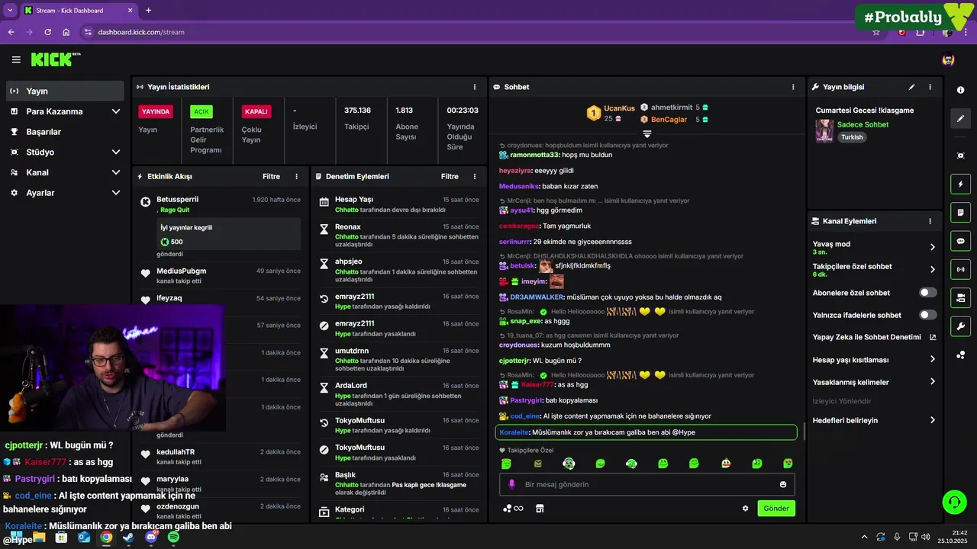
Task: Open Kanal Eylemleri three-dot menu
Action: click(930, 221)
